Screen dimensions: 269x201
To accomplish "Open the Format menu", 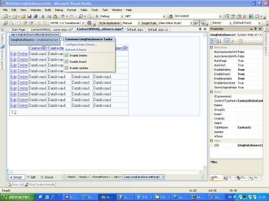I will [x=72, y=10].
